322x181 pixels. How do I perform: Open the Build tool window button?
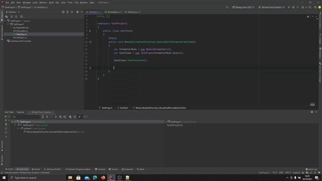point(140,169)
